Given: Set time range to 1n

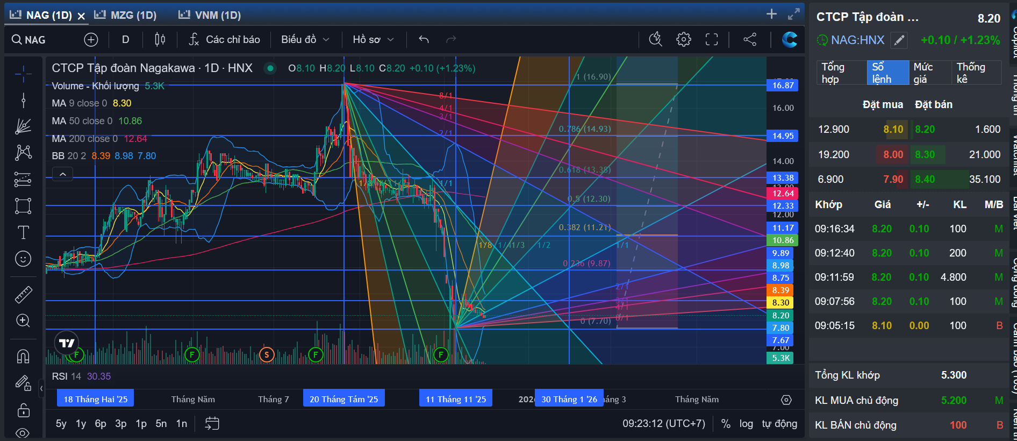Looking at the screenshot, I should (x=182, y=424).
